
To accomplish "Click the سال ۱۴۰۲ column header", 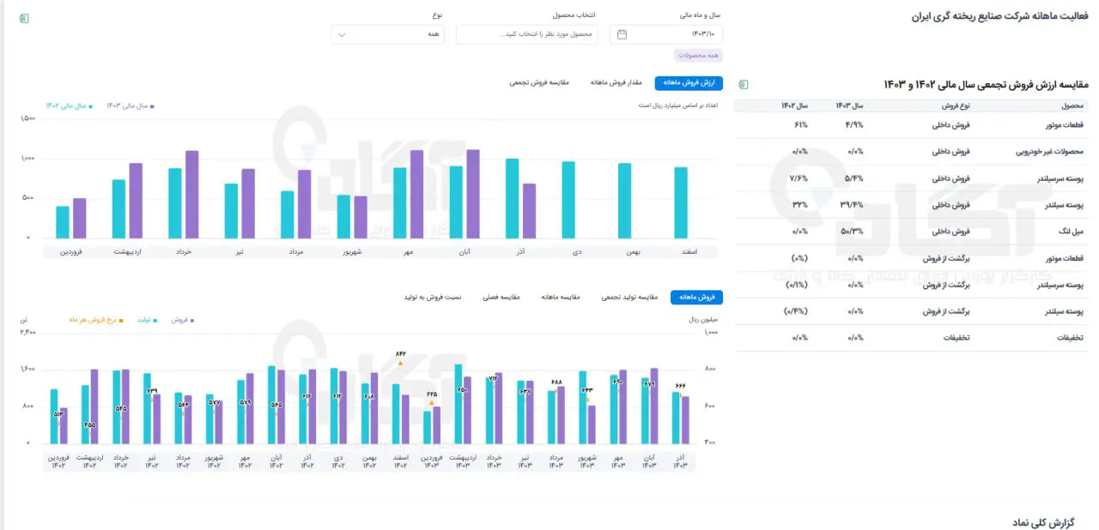I will 794,105.
